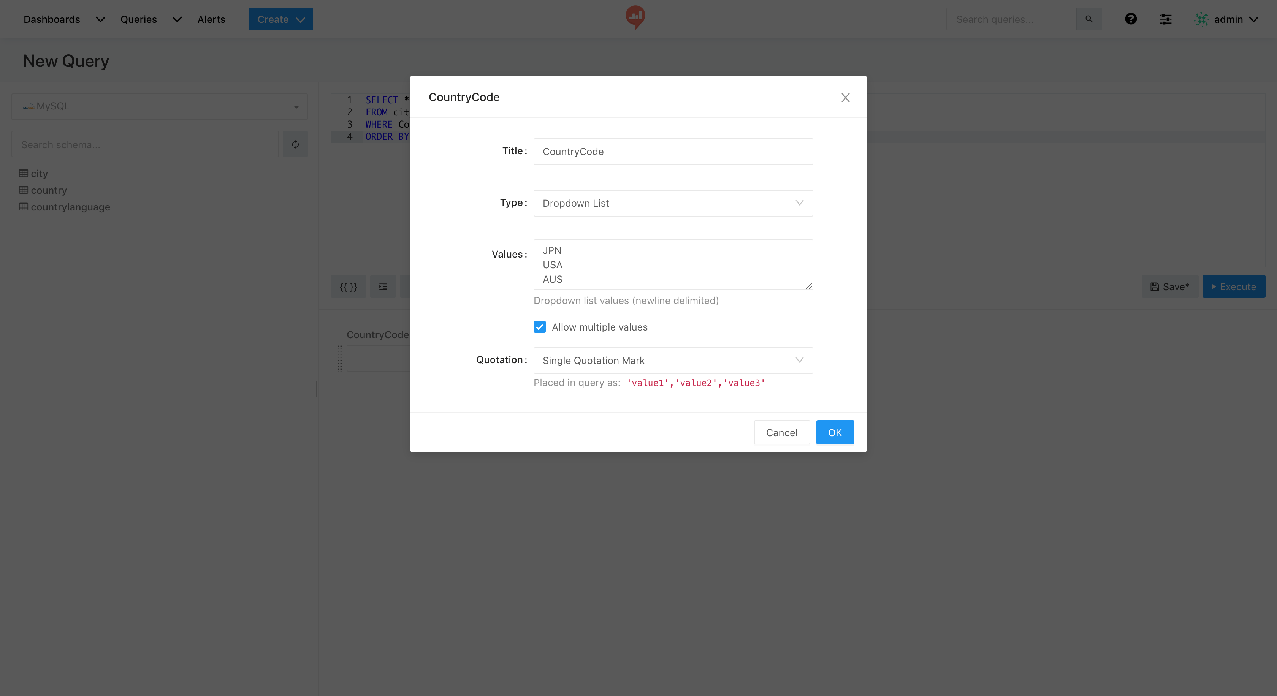Refresh the schema with reload icon
Screen dimensions: 1277x696
click(x=295, y=145)
